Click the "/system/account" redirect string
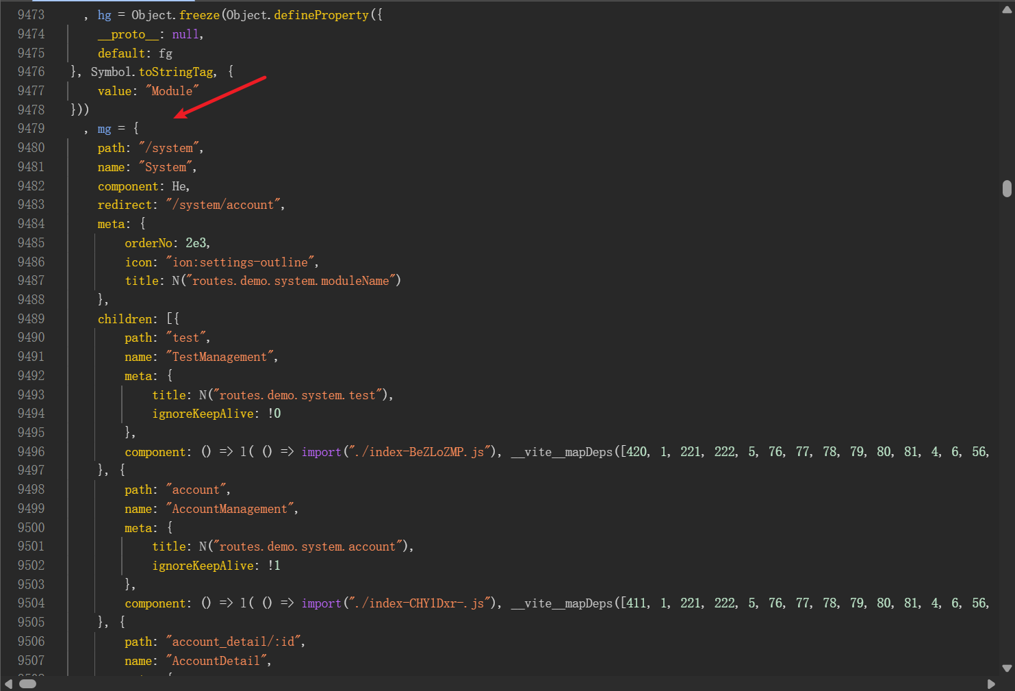 click(x=224, y=205)
